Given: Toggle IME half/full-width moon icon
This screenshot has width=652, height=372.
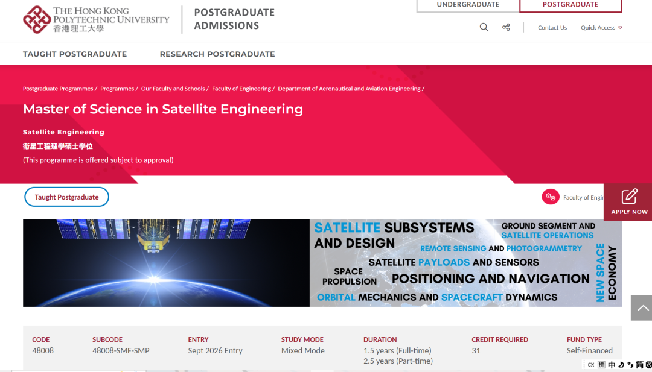Looking at the screenshot, I should [x=621, y=365].
